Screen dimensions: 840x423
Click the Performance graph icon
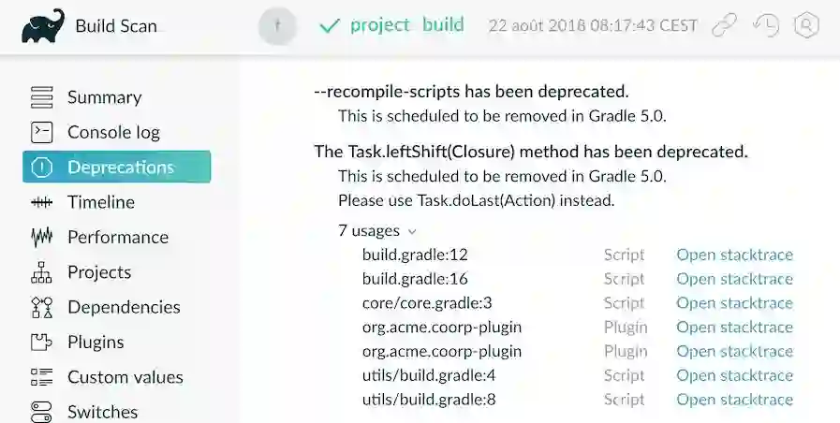point(42,237)
